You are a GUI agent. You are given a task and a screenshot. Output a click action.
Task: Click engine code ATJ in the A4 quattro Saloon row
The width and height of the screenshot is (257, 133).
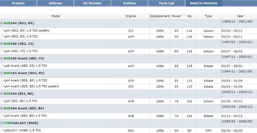click(x=131, y=31)
